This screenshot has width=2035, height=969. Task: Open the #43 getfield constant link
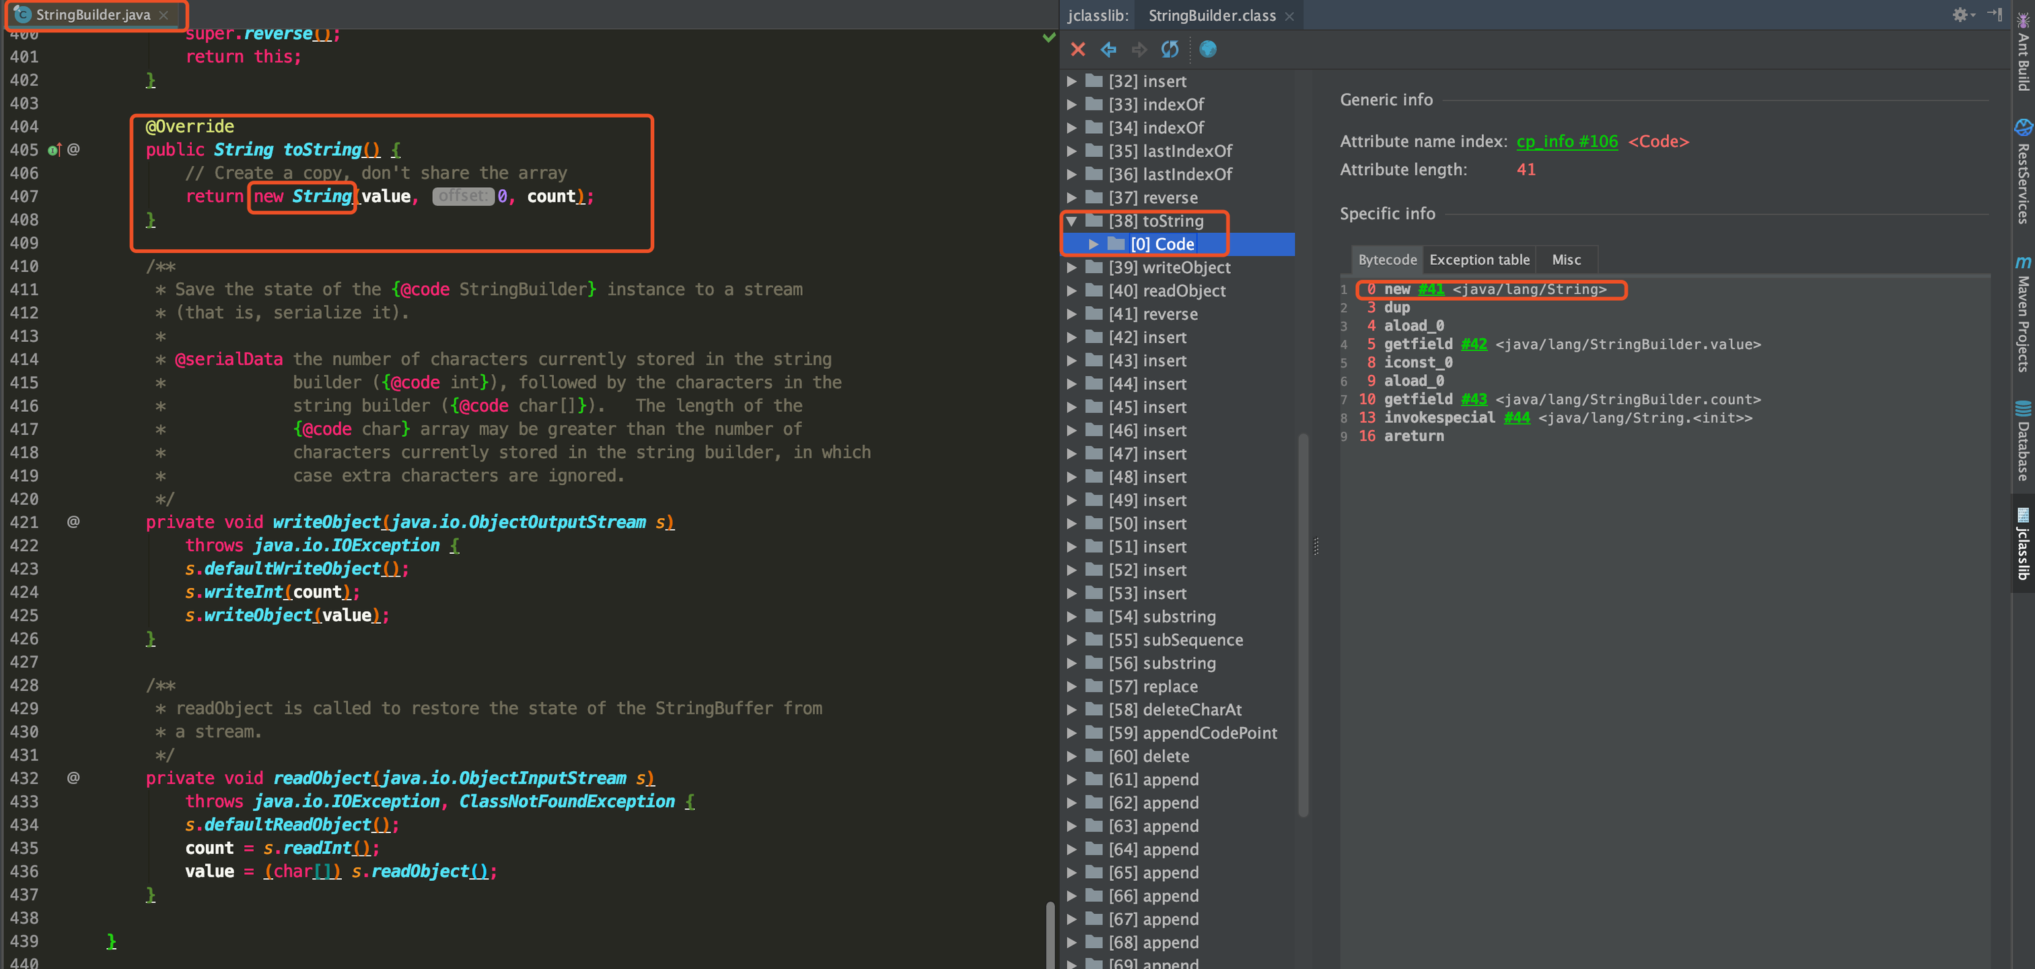[x=1473, y=400]
